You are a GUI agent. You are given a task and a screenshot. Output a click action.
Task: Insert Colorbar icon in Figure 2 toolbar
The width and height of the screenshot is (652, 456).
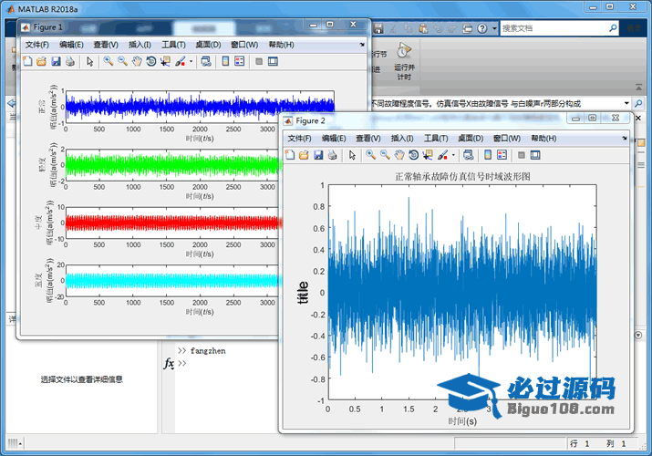coord(488,155)
